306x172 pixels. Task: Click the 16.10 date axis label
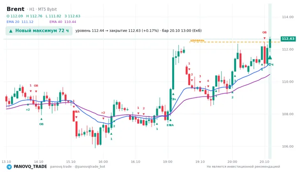point(135,161)
